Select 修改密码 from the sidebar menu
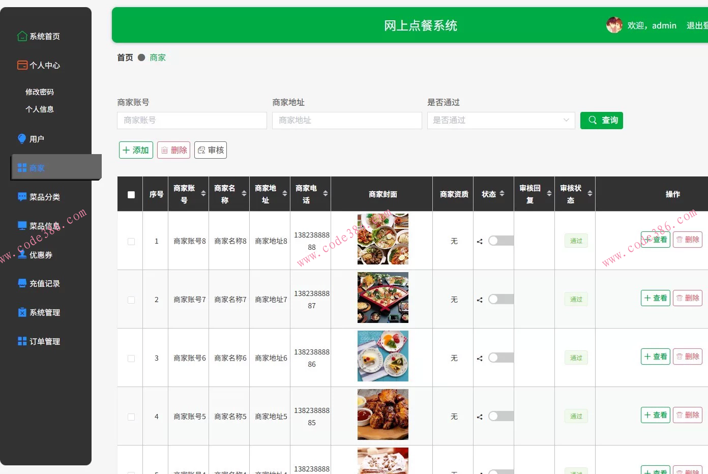This screenshot has width=708, height=474. 39,92
